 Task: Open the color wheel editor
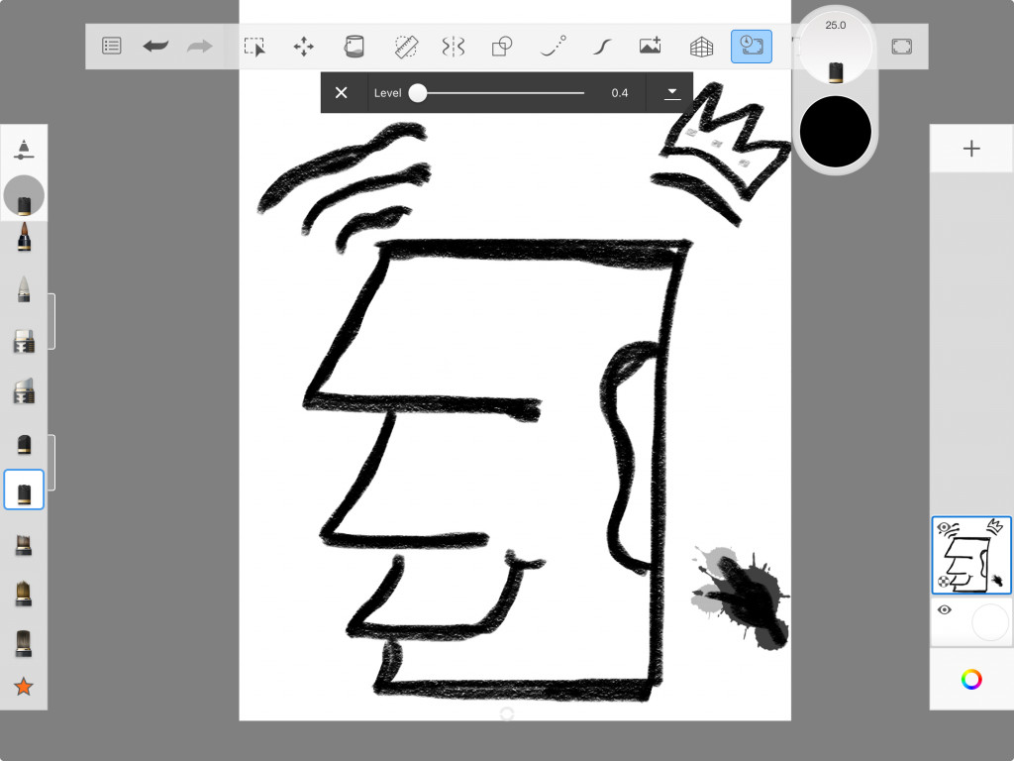(971, 679)
